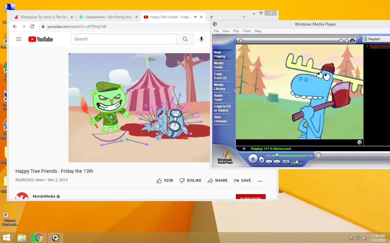Open the Help menu in Media Player
The width and height of the screenshot is (390, 243).
coord(258,31)
